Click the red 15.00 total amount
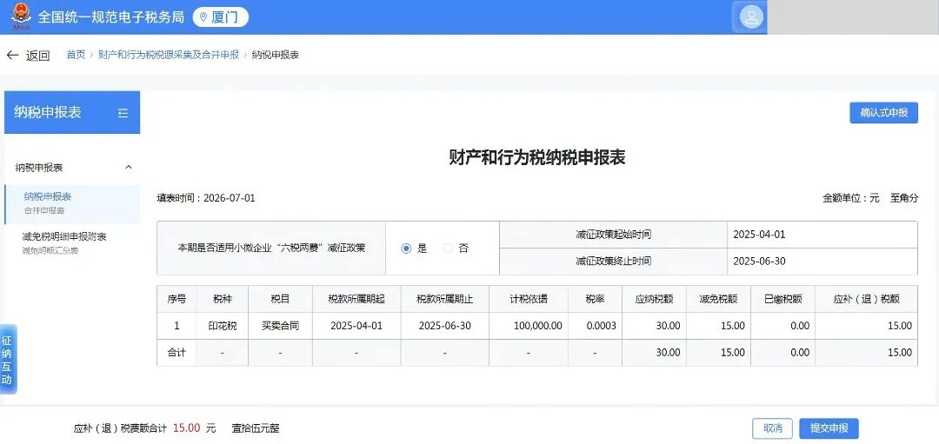 (x=186, y=428)
